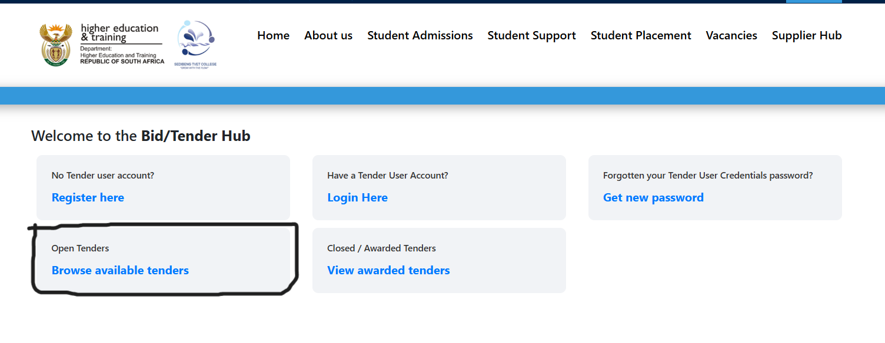Image resolution: width=885 pixels, height=343 pixels.
Task: Click the 'Open Tenders' card label
Action: coord(80,248)
